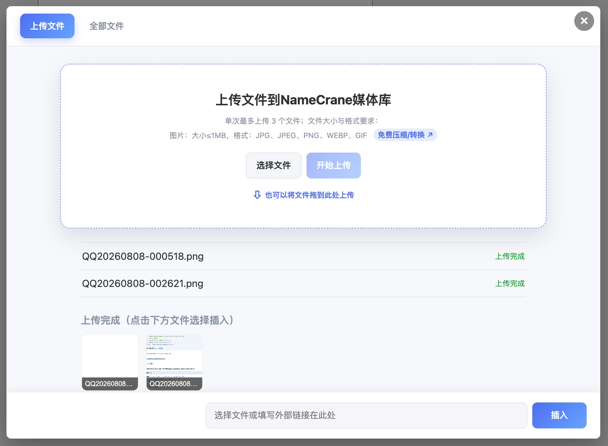This screenshot has height=446, width=608.
Task: Click the 图片：大小≤1MB format requirement text
Action: click(x=268, y=135)
